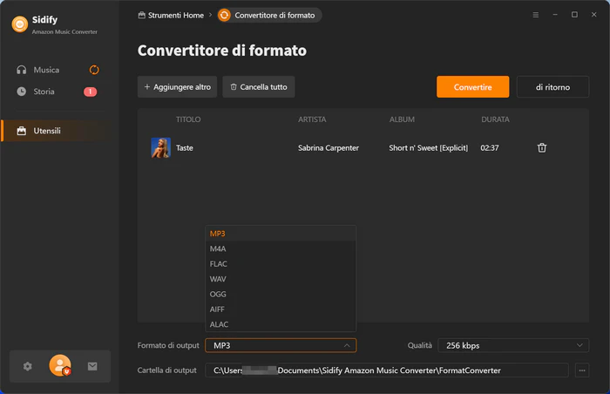The height and width of the screenshot is (394, 610).
Task: Click the ARTISTA column header
Action: tap(312, 119)
